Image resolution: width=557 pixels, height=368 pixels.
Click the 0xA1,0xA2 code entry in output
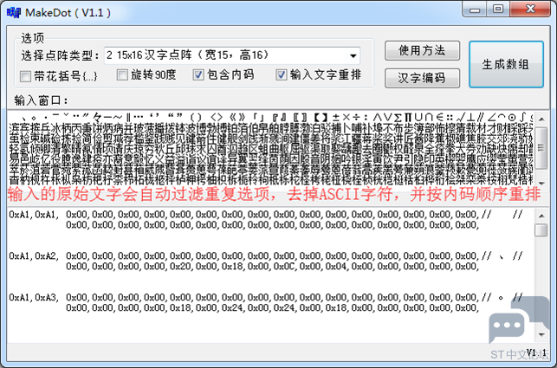point(34,255)
